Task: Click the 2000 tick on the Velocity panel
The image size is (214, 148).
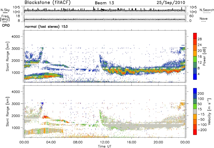Action: coord(16,116)
